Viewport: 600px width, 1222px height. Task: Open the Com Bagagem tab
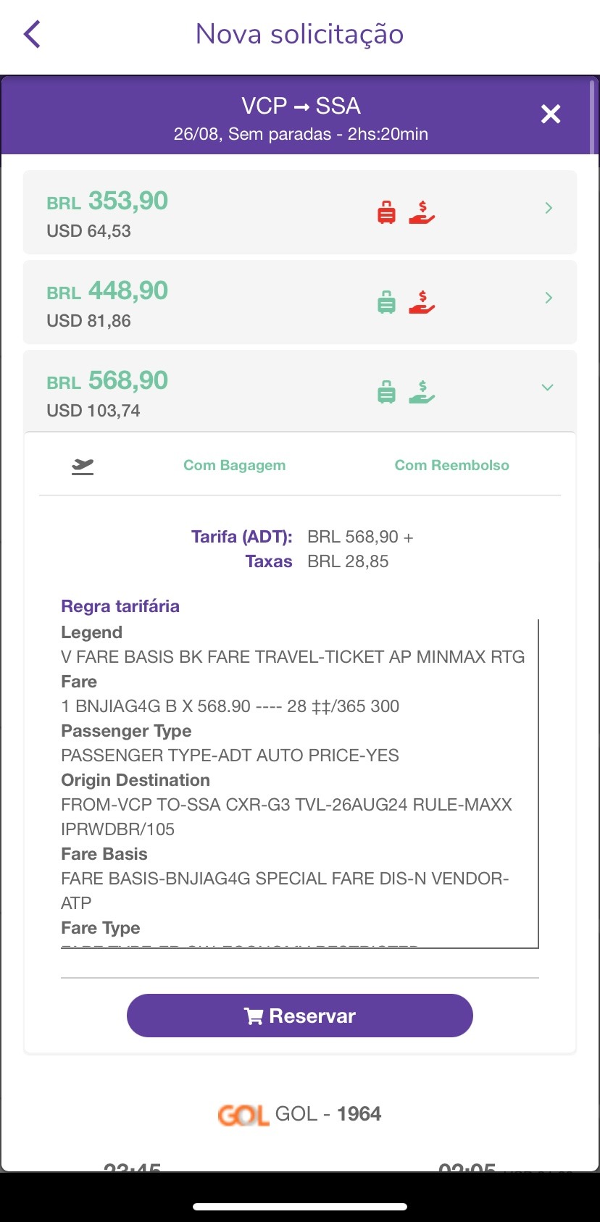click(234, 465)
